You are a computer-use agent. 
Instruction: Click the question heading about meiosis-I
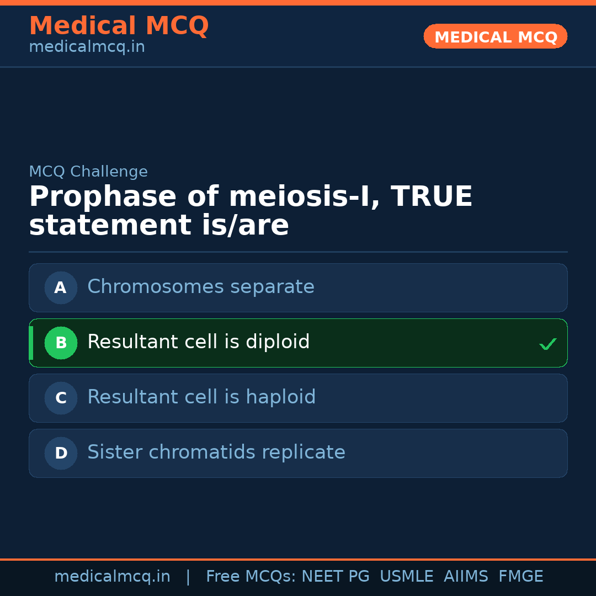point(251,211)
